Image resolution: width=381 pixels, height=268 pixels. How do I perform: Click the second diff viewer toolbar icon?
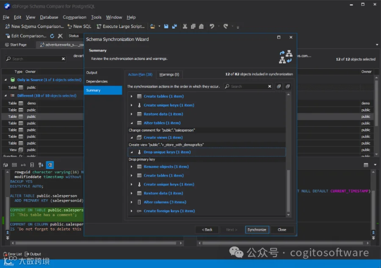tap(14, 165)
